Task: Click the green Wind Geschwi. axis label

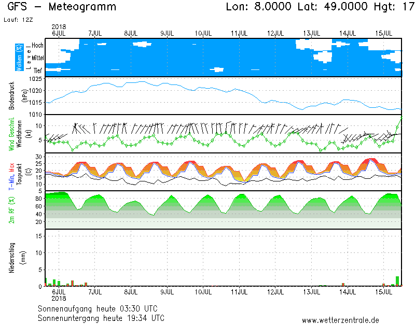Action: click(12, 134)
